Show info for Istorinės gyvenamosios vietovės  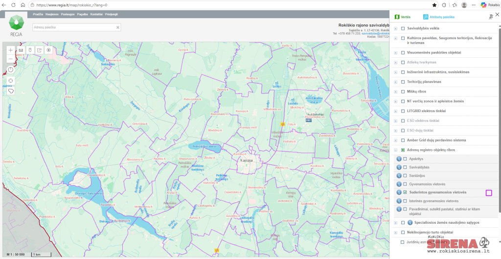pyautogui.click(x=399, y=201)
